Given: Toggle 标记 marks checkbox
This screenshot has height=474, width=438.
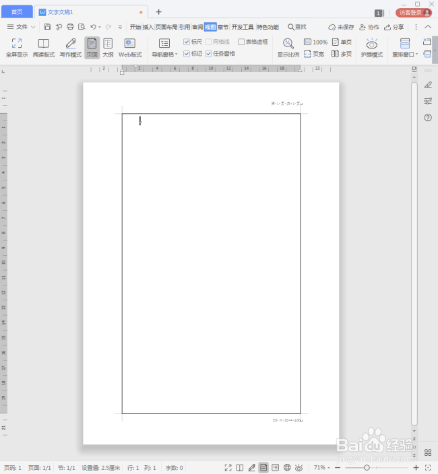Looking at the screenshot, I should [x=187, y=54].
